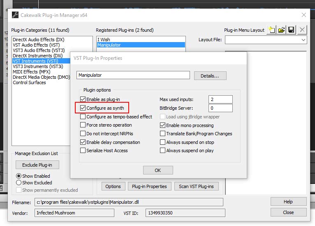
Task: Click the Scan VST Plug-ins button
Action: point(196,186)
